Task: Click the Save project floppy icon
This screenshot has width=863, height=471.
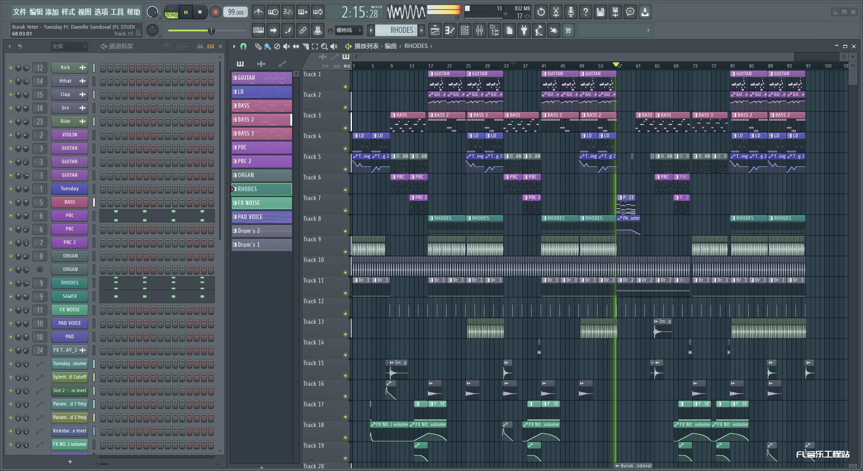Action: click(601, 12)
